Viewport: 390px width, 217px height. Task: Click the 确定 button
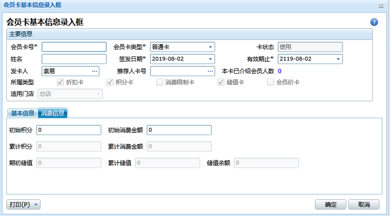click(x=331, y=205)
